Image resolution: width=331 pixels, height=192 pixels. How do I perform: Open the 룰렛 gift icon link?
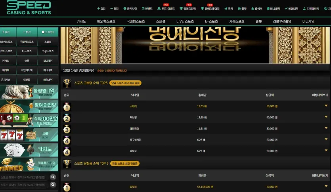242,9
